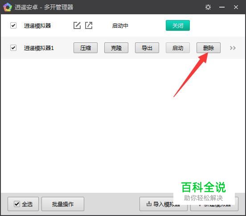
Task: Click the 导出 button
Action: 147,48
